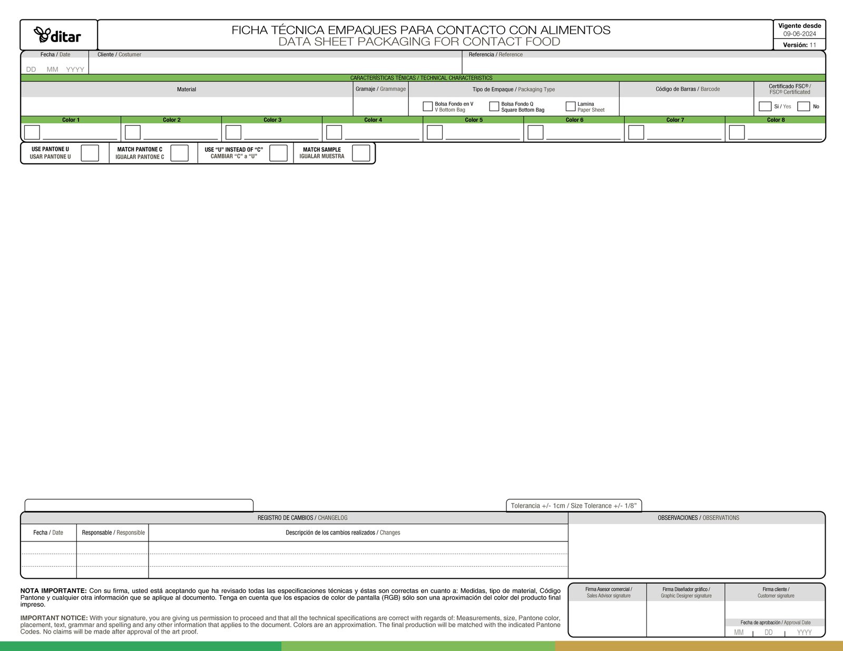Viewport: 843px width, 651px height.
Task: Mark FSC Certificated Si / Yes checkbox
Action: click(765, 106)
